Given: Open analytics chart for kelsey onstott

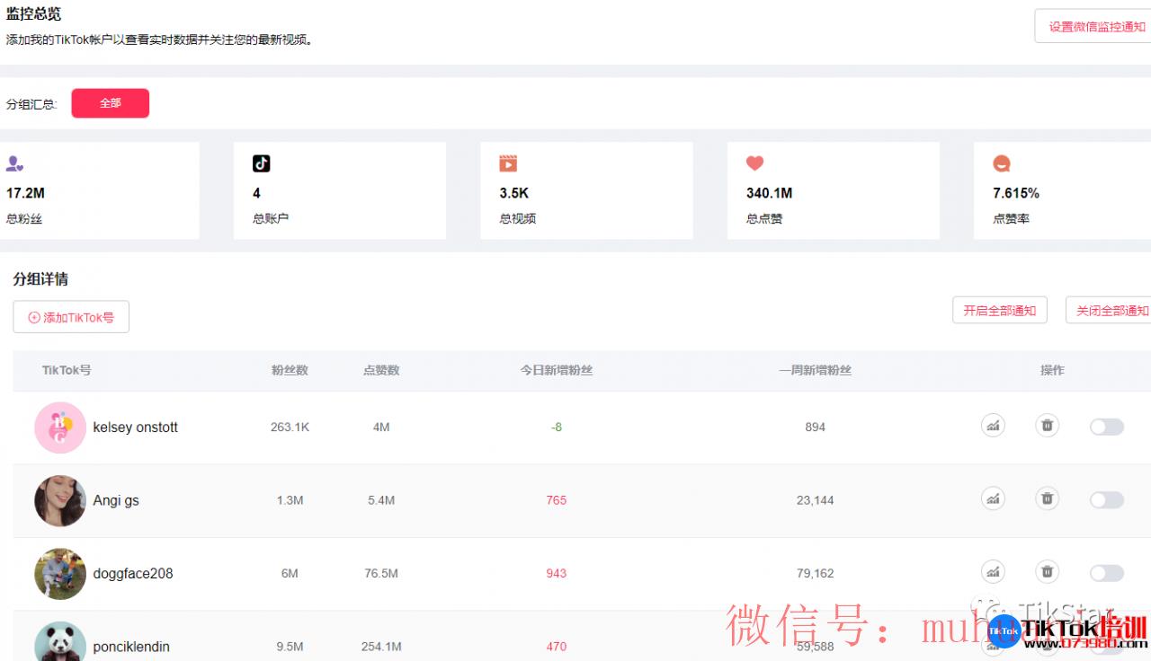Looking at the screenshot, I should click(x=993, y=426).
